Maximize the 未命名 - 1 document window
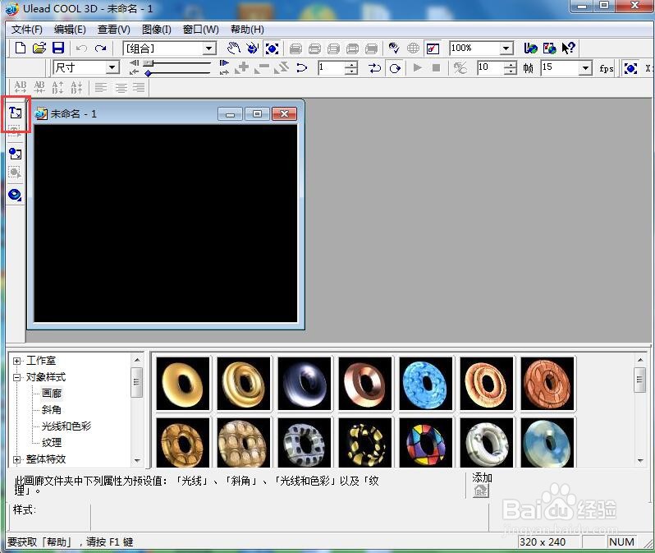 coord(257,113)
